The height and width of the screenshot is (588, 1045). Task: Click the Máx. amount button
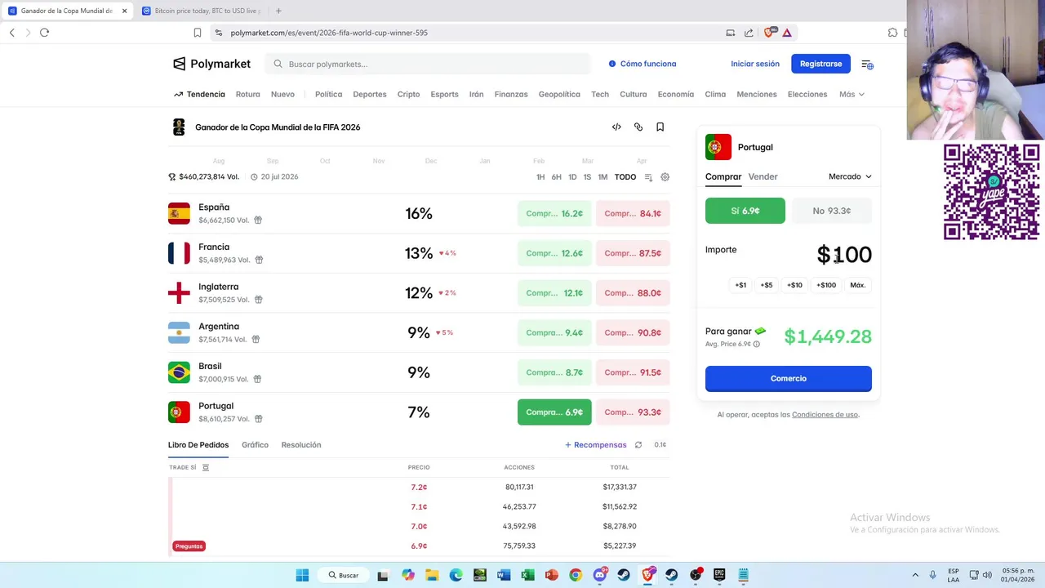(x=857, y=286)
